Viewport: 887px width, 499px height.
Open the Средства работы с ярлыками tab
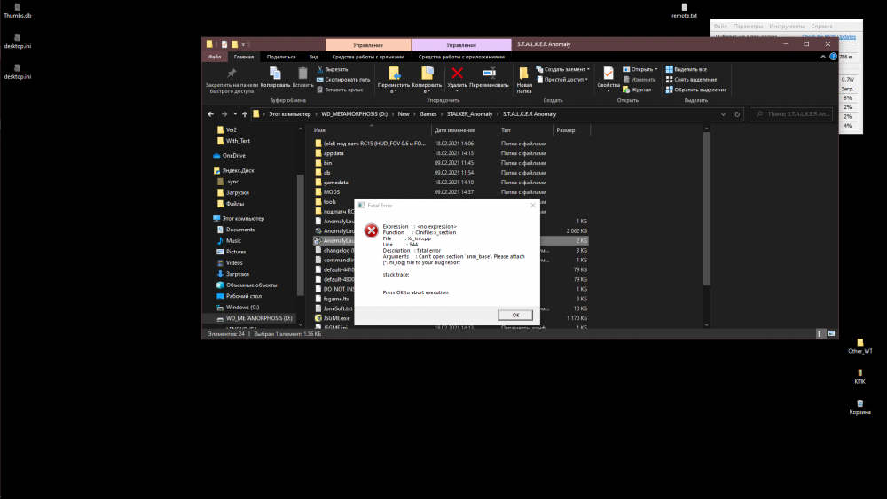pyautogui.click(x=368, y=57)
